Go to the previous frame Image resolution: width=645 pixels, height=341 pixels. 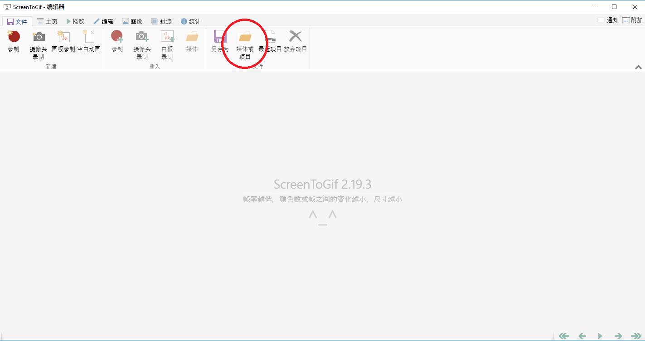(582, 336)
